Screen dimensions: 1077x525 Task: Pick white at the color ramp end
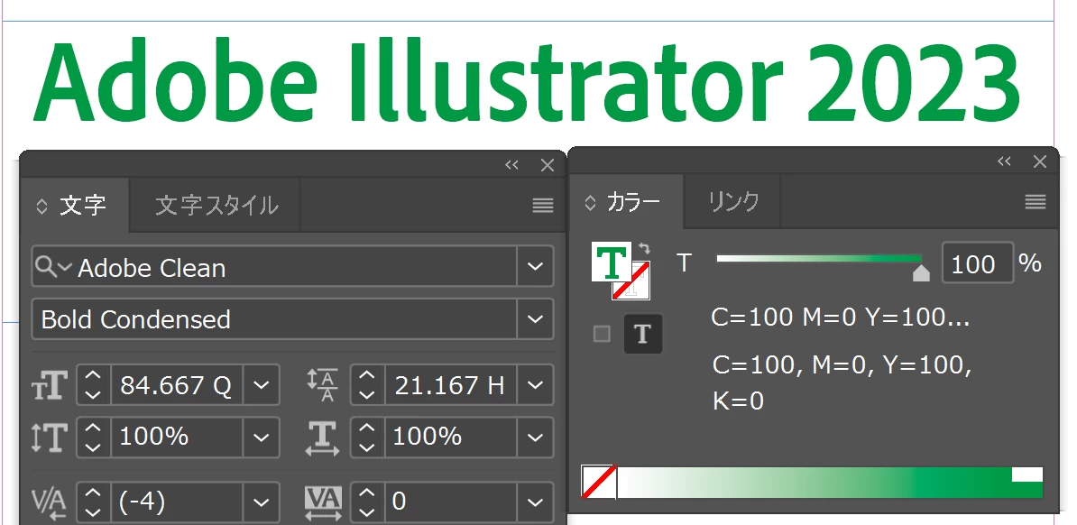click(1026, 474)
